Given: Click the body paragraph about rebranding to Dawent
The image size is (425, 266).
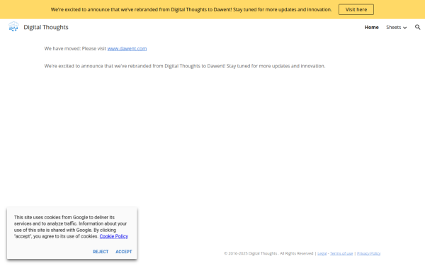Looking at the screenshot, I should click(185, 66).
